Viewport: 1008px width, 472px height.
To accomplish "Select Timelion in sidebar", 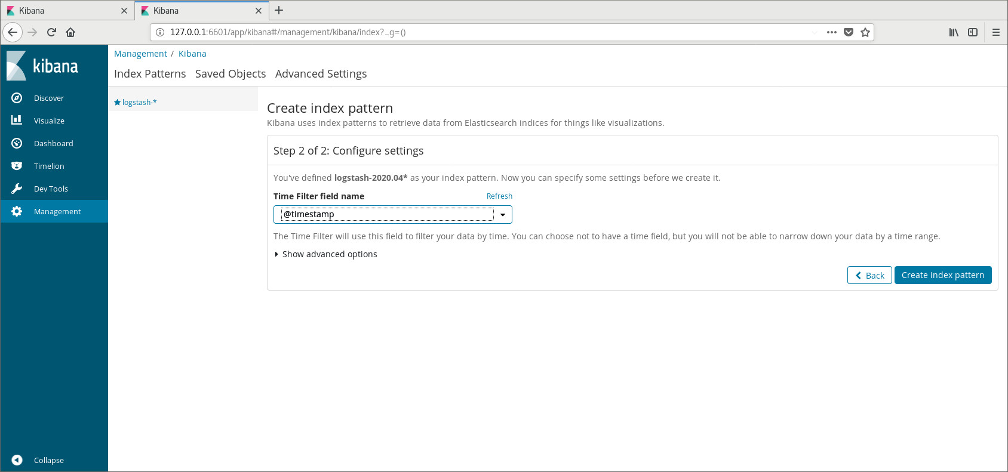I will 49,166.
